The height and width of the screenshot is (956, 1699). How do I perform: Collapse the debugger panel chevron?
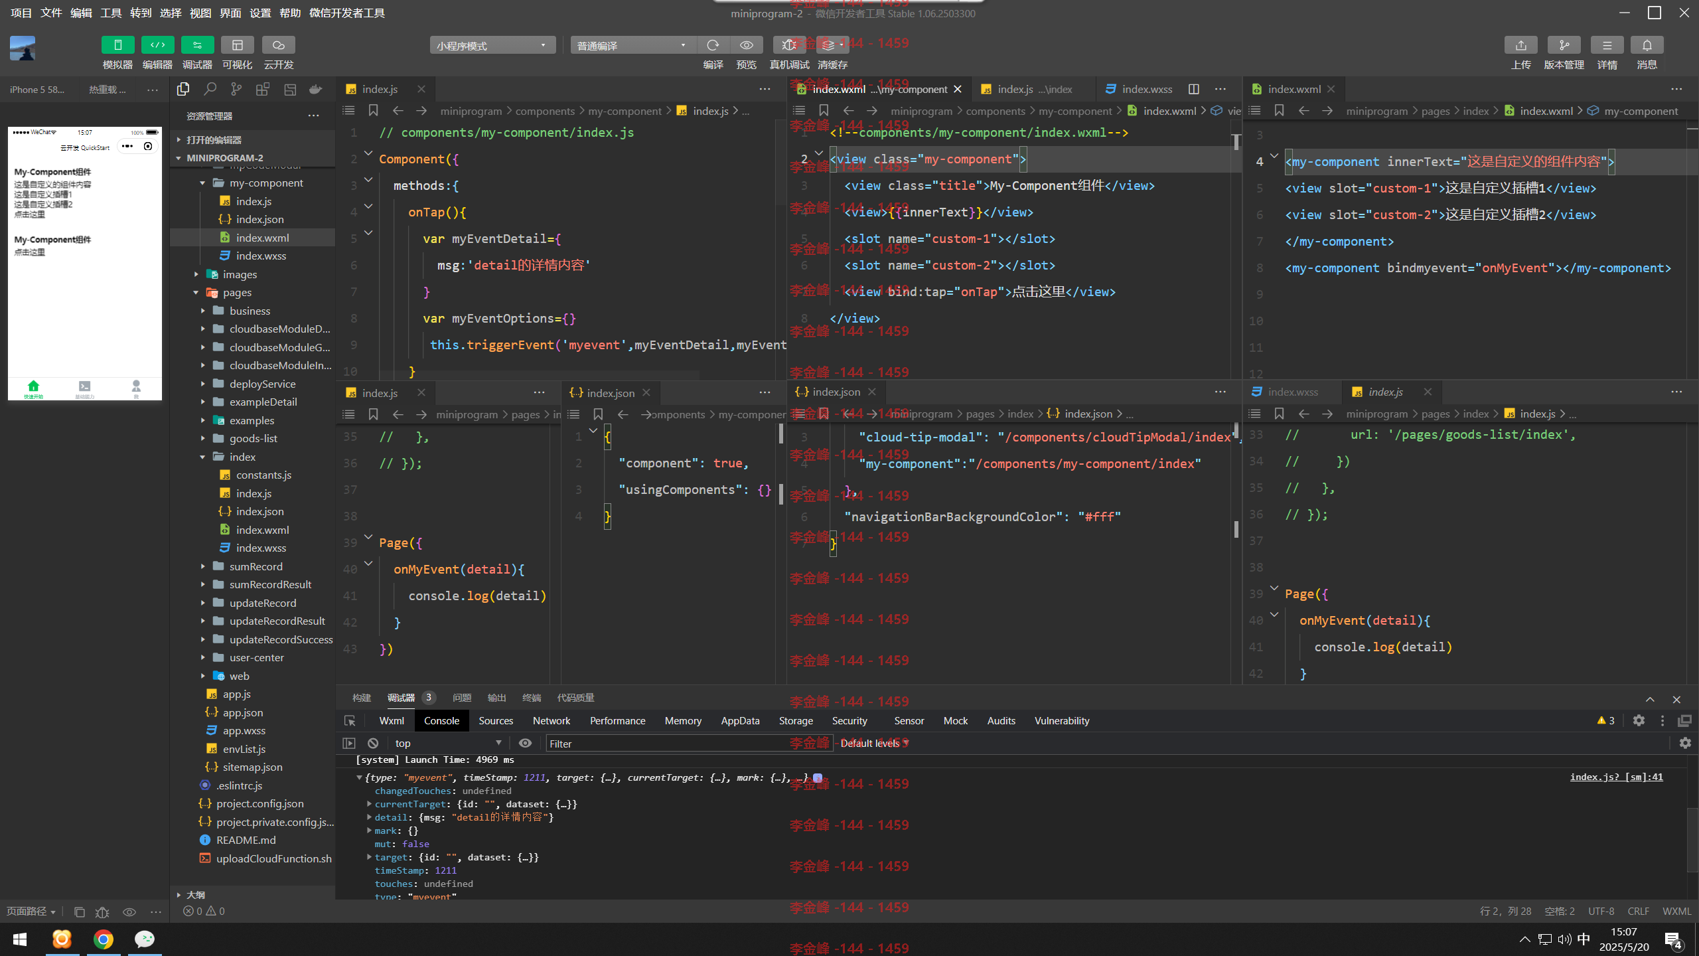[1650, 700]
